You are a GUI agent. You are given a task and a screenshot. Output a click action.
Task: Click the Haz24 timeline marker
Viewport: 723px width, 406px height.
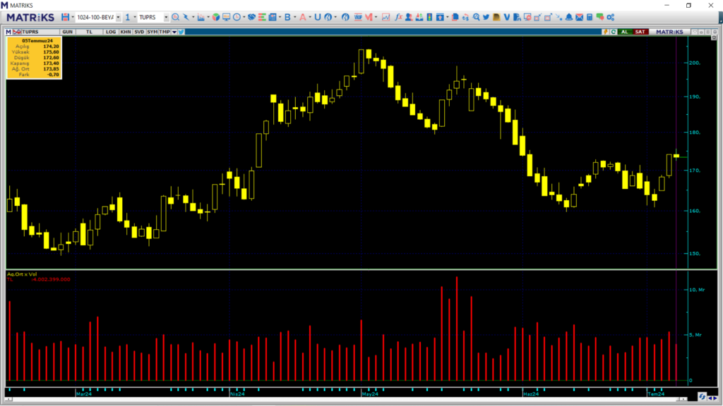(531, 394)
